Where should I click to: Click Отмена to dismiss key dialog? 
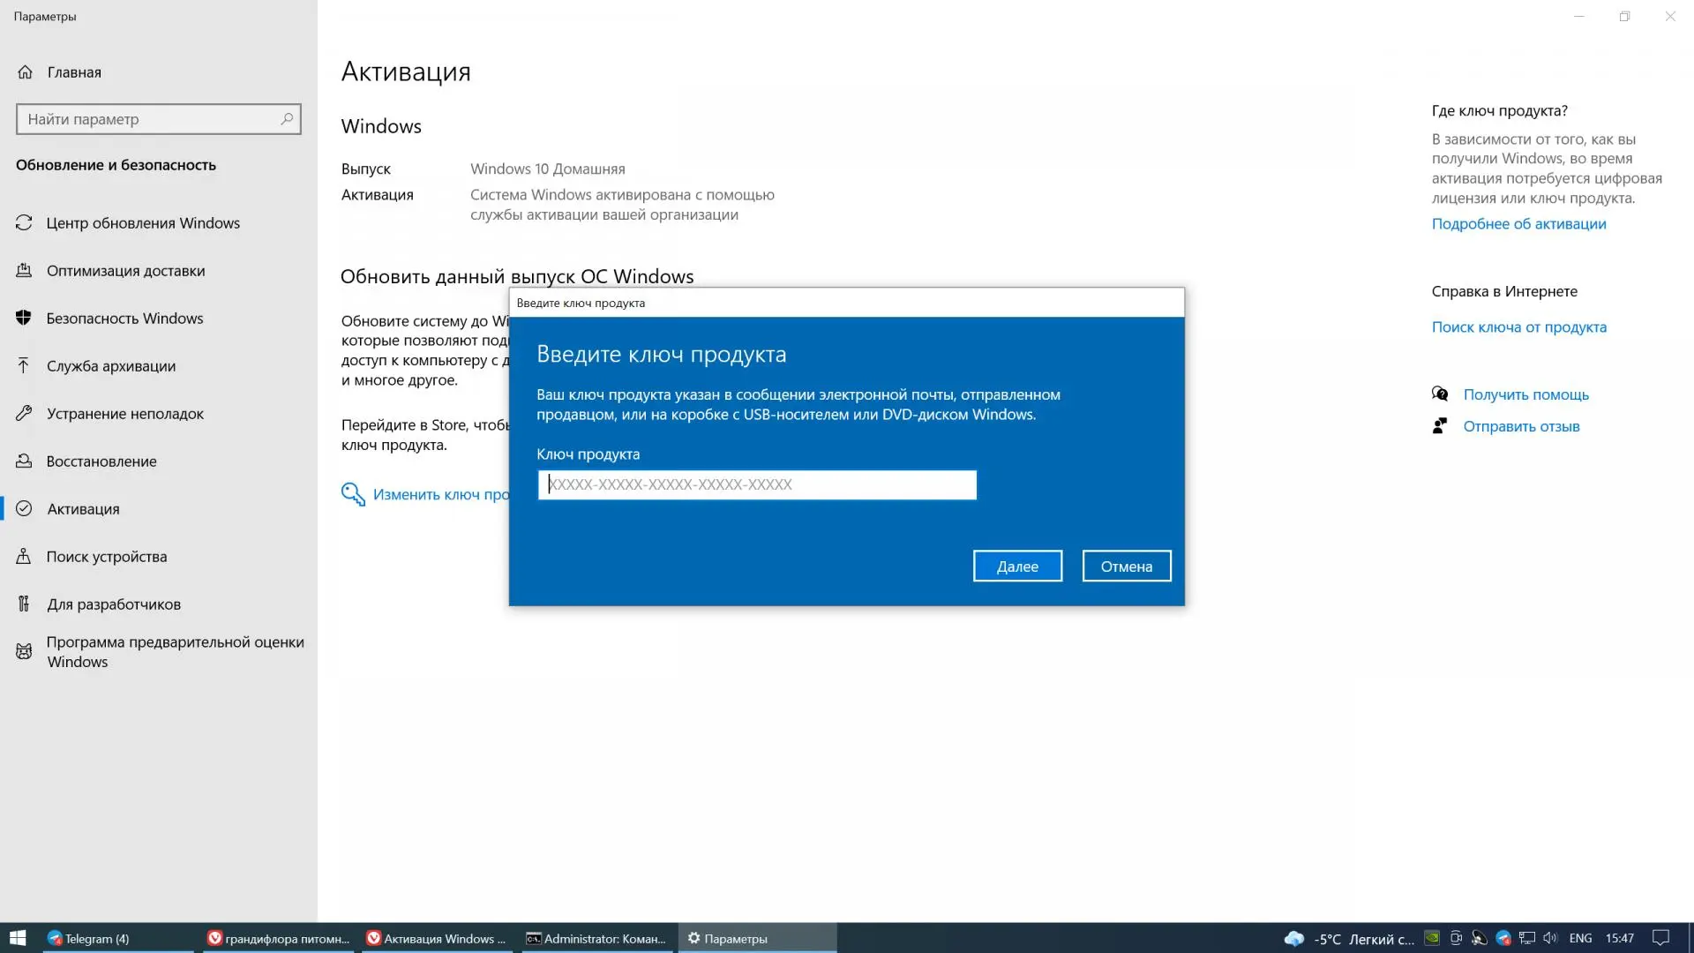pyautogui.click(x=1127, y=567)
